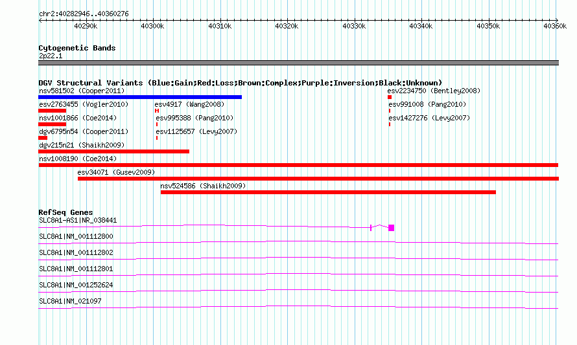Click the red dgv6795n54 loss bar

[x=43, y=138]
